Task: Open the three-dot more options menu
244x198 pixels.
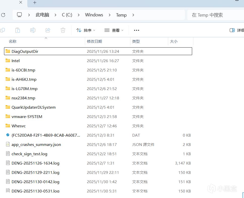Action: point(136,30)
